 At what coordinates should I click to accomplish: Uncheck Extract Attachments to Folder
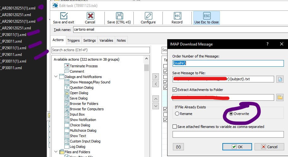point(175,90)
